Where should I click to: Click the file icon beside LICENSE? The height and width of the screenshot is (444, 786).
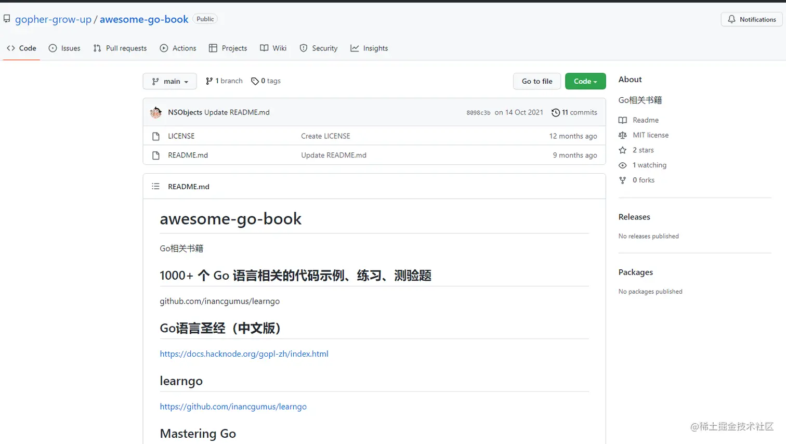[156, 136]
